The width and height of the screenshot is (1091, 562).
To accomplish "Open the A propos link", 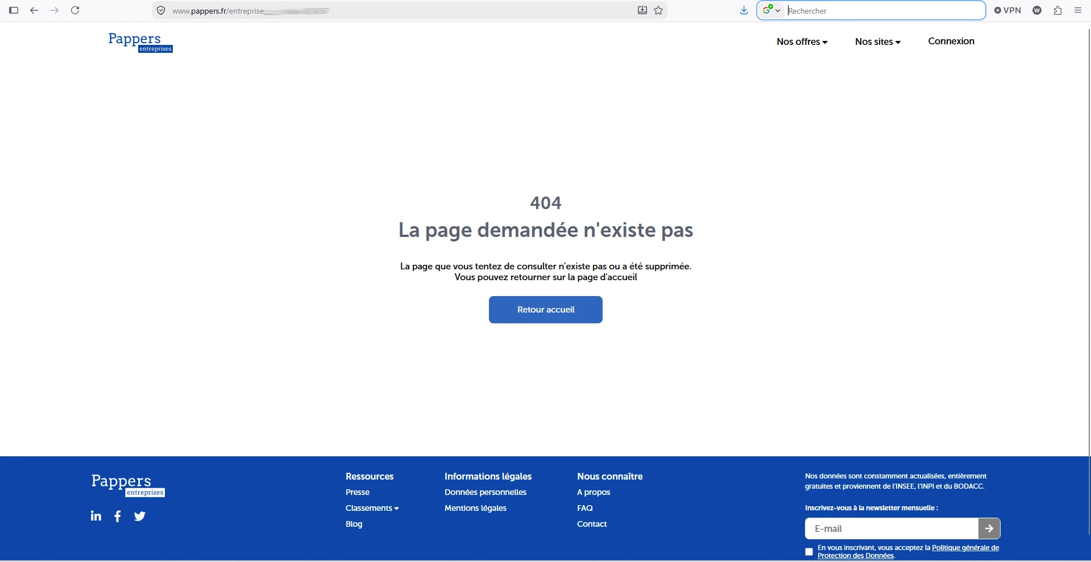I will 594,492.
